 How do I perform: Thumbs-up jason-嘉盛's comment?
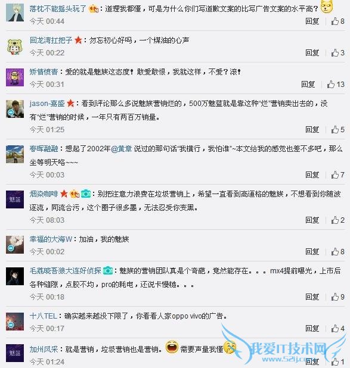click(x=338, y=130)
